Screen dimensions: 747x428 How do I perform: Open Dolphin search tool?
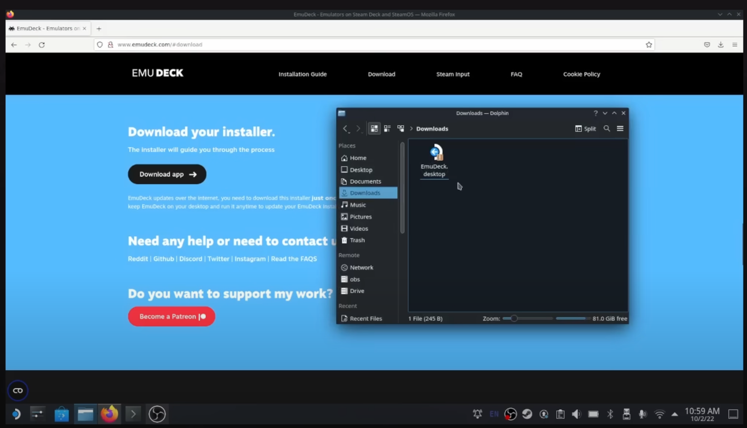(607, 128)
